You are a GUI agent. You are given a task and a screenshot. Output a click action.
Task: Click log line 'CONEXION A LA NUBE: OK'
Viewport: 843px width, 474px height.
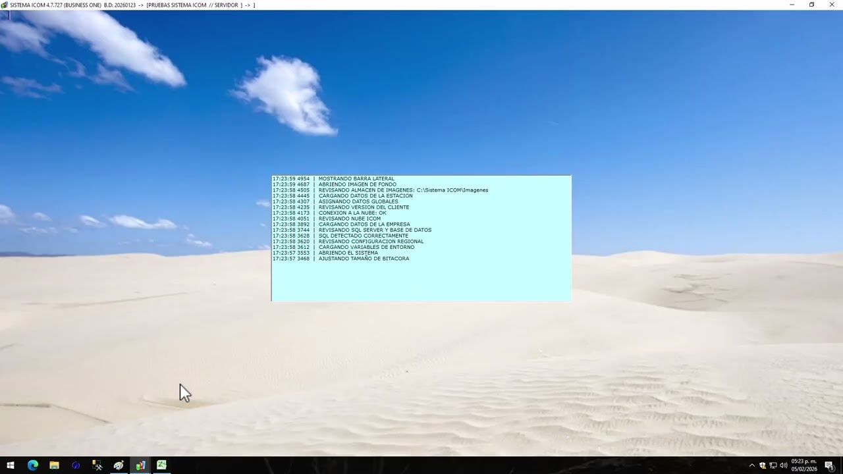(329, 213)
